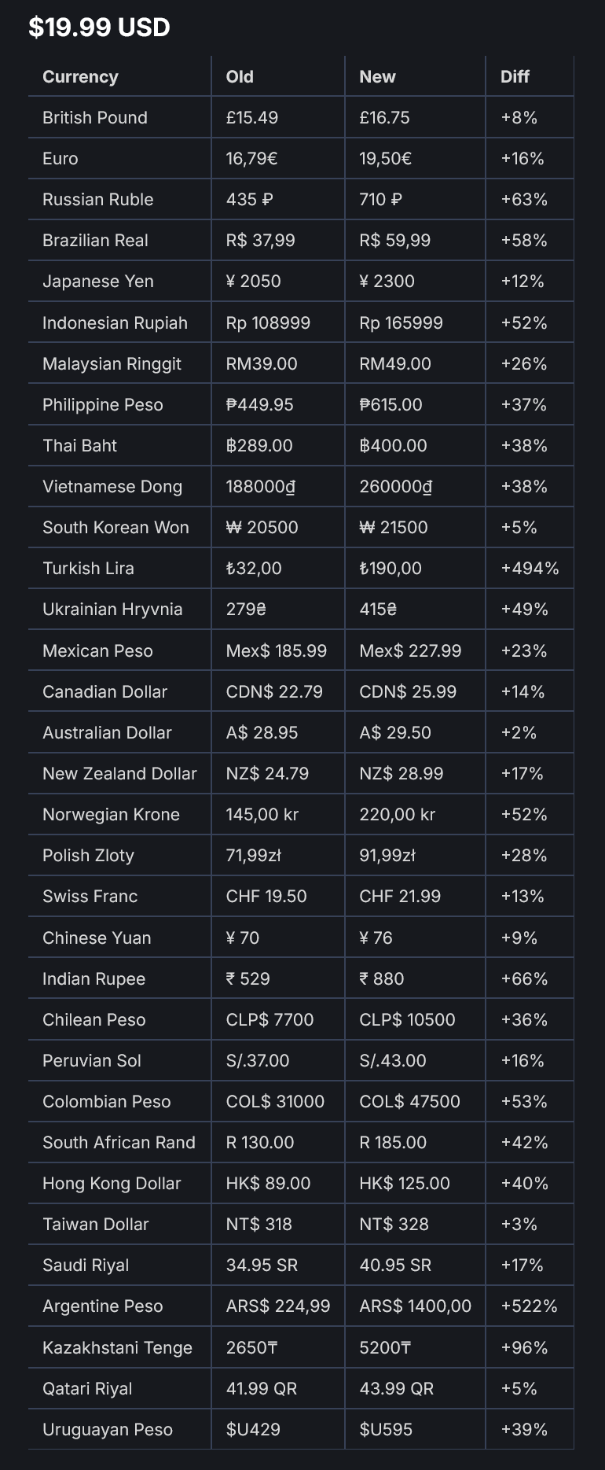Click the $19.99 USD heading

[x=99, y=28]
